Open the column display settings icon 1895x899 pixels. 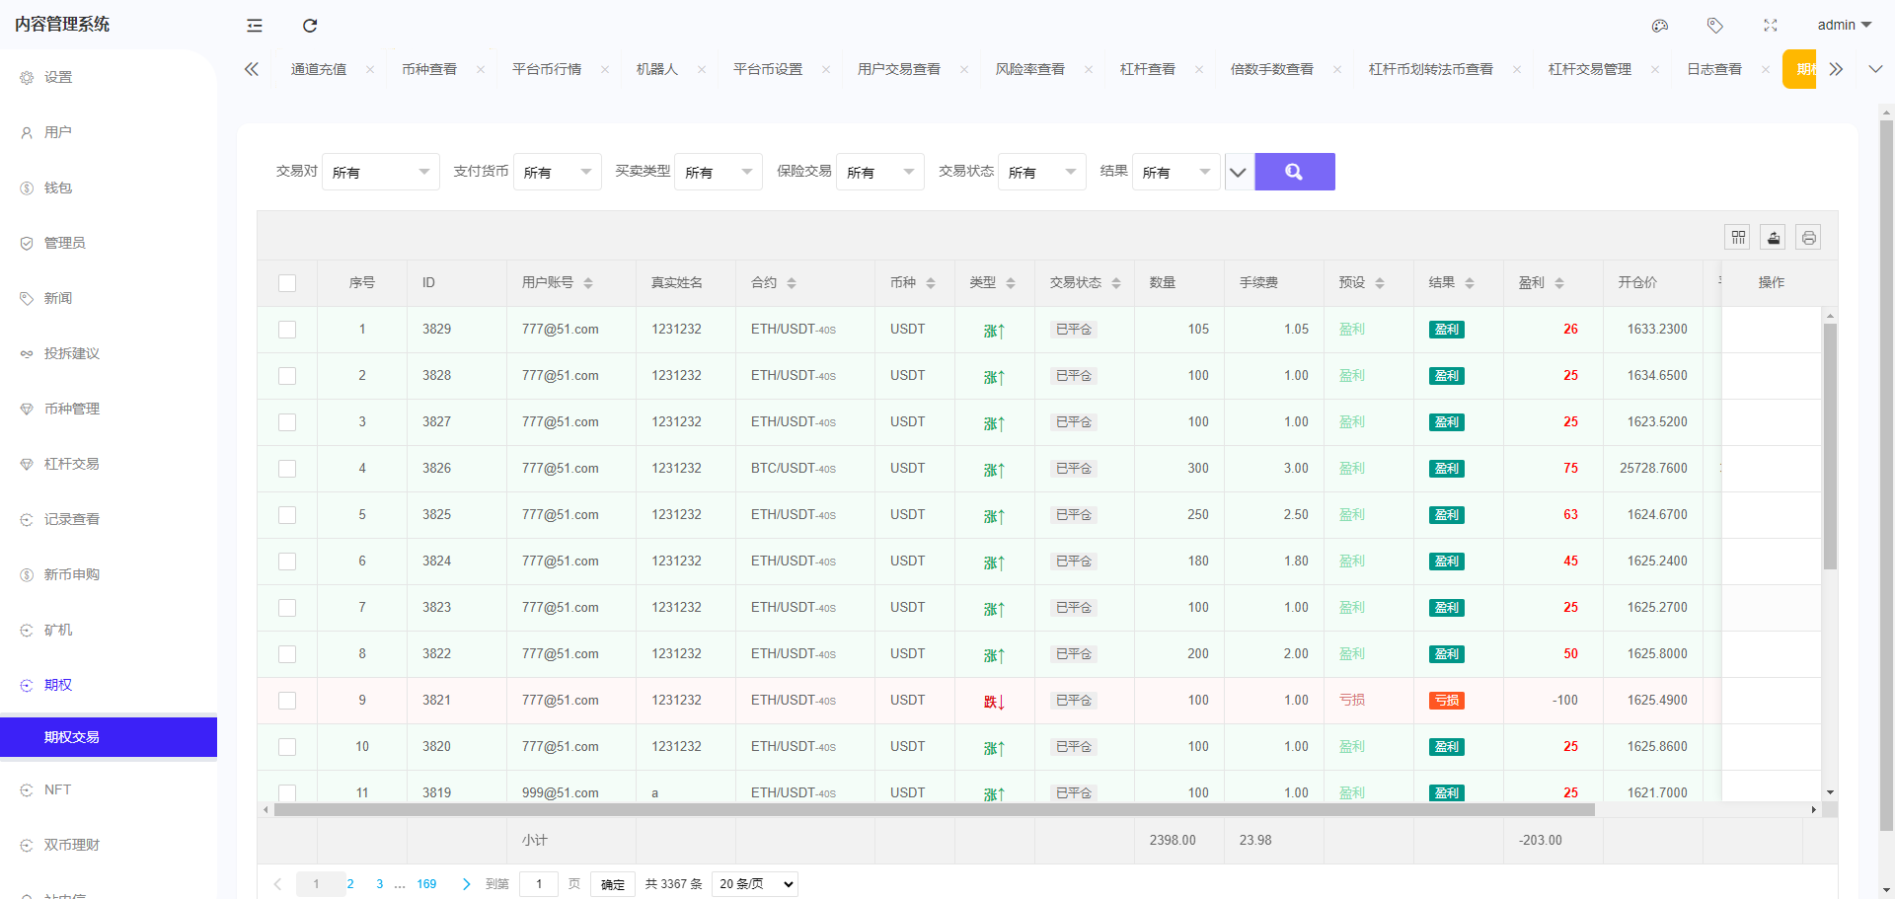[1738, 237]
